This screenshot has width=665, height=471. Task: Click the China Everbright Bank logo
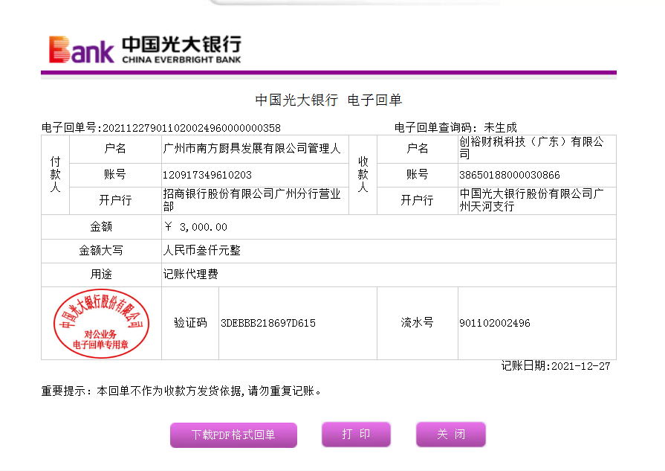tap(145, 50)
